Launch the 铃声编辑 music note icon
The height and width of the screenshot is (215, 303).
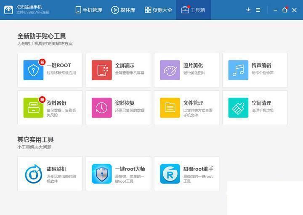click(x=238, y=70)
